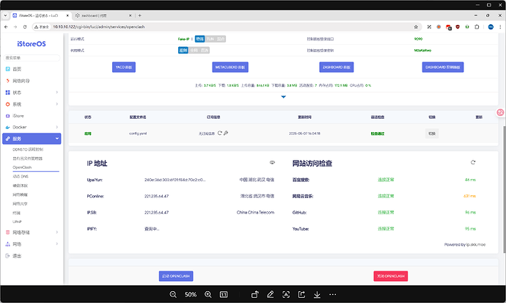The width and height of the screenshot is (506, 303).
Task: Collapse the highlighted 服务 services menu
Action: pyautogui.click(x=32, y=139)
